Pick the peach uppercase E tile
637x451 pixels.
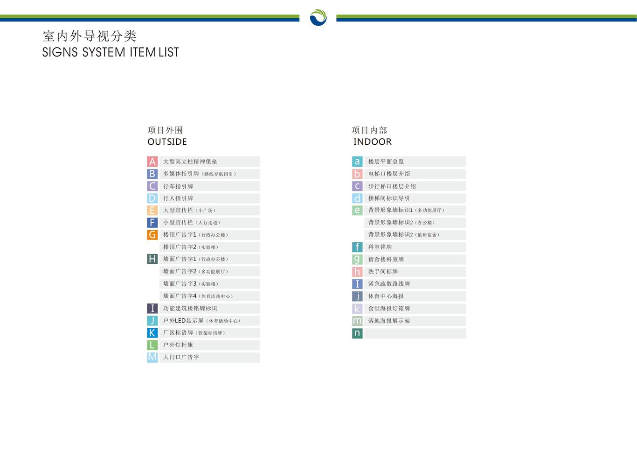pyautogui.click(x=152, y=210)
